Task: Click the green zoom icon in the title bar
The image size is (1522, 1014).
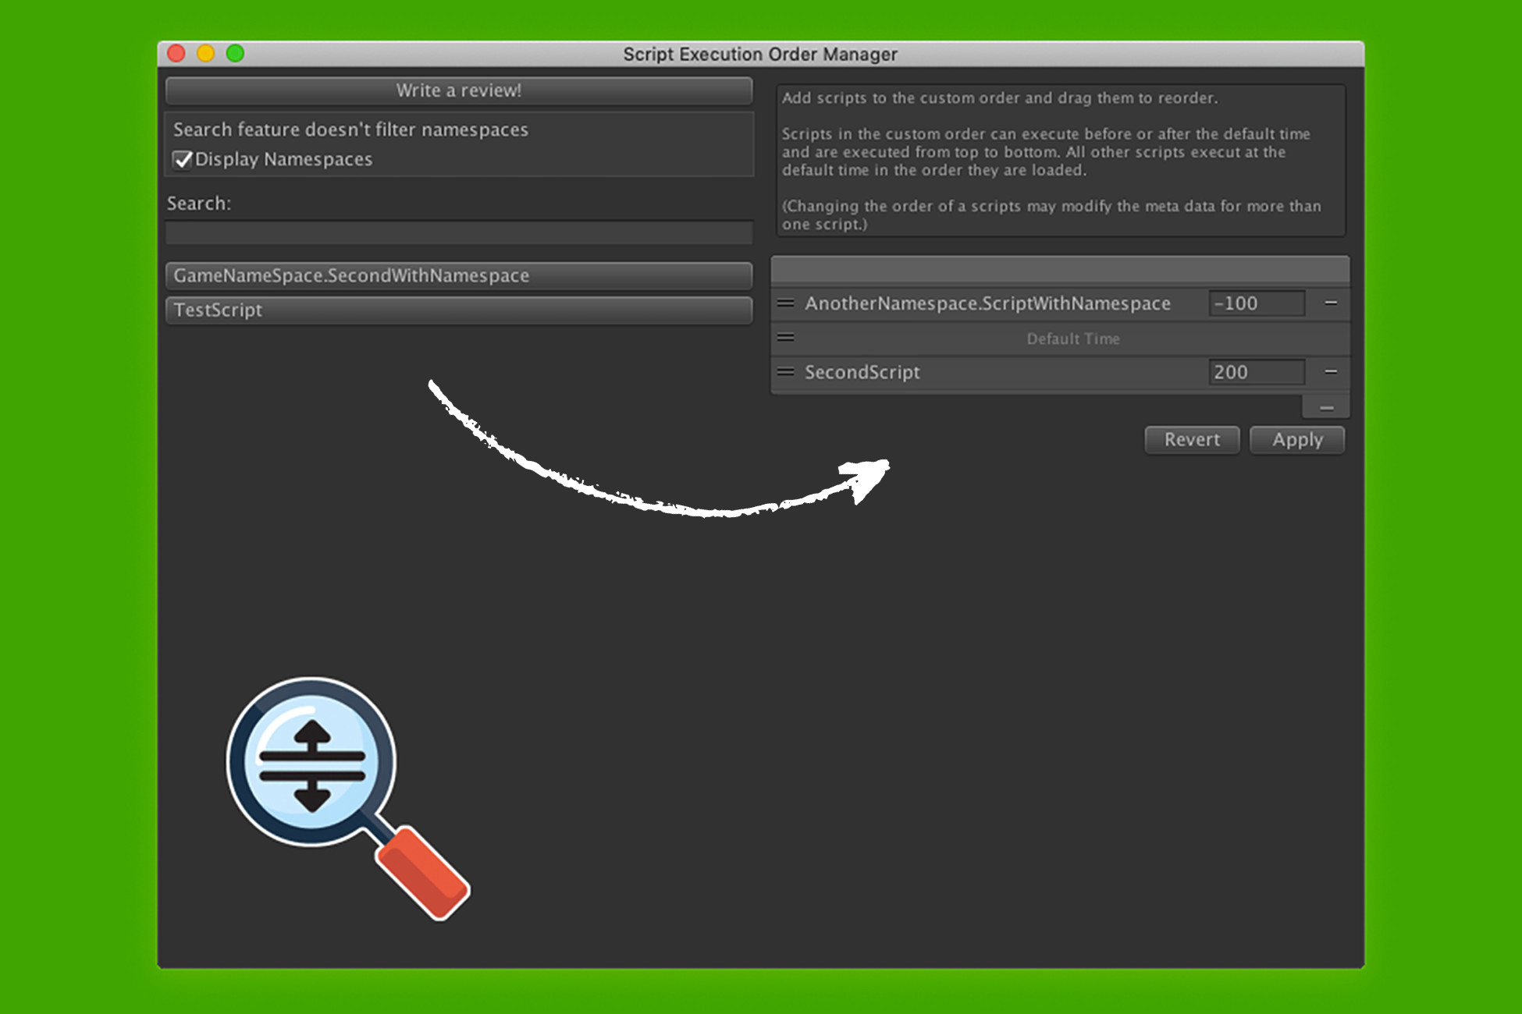Action: click(234, 53)
